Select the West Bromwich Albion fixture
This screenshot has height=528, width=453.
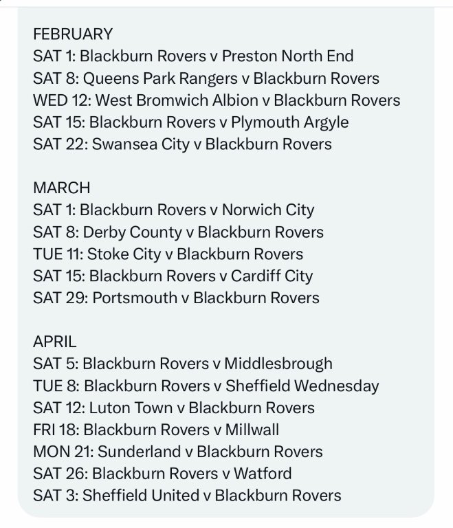click(x=216, y=100)
